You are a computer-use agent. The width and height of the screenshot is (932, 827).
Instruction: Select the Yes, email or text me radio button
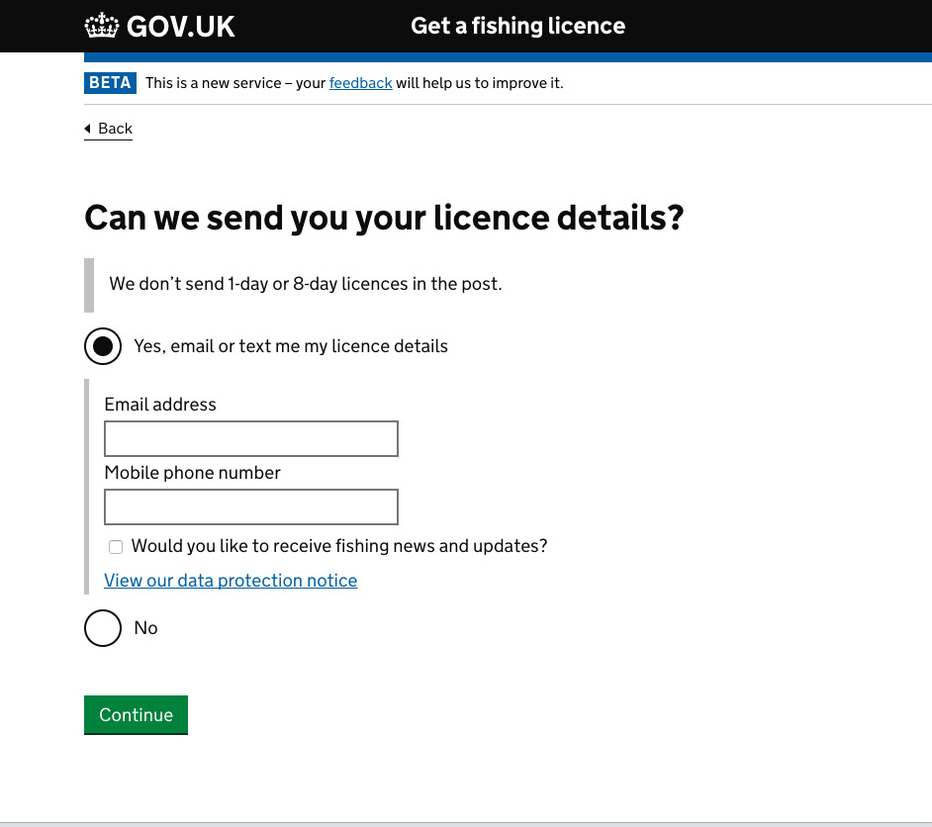click(103, 345)
